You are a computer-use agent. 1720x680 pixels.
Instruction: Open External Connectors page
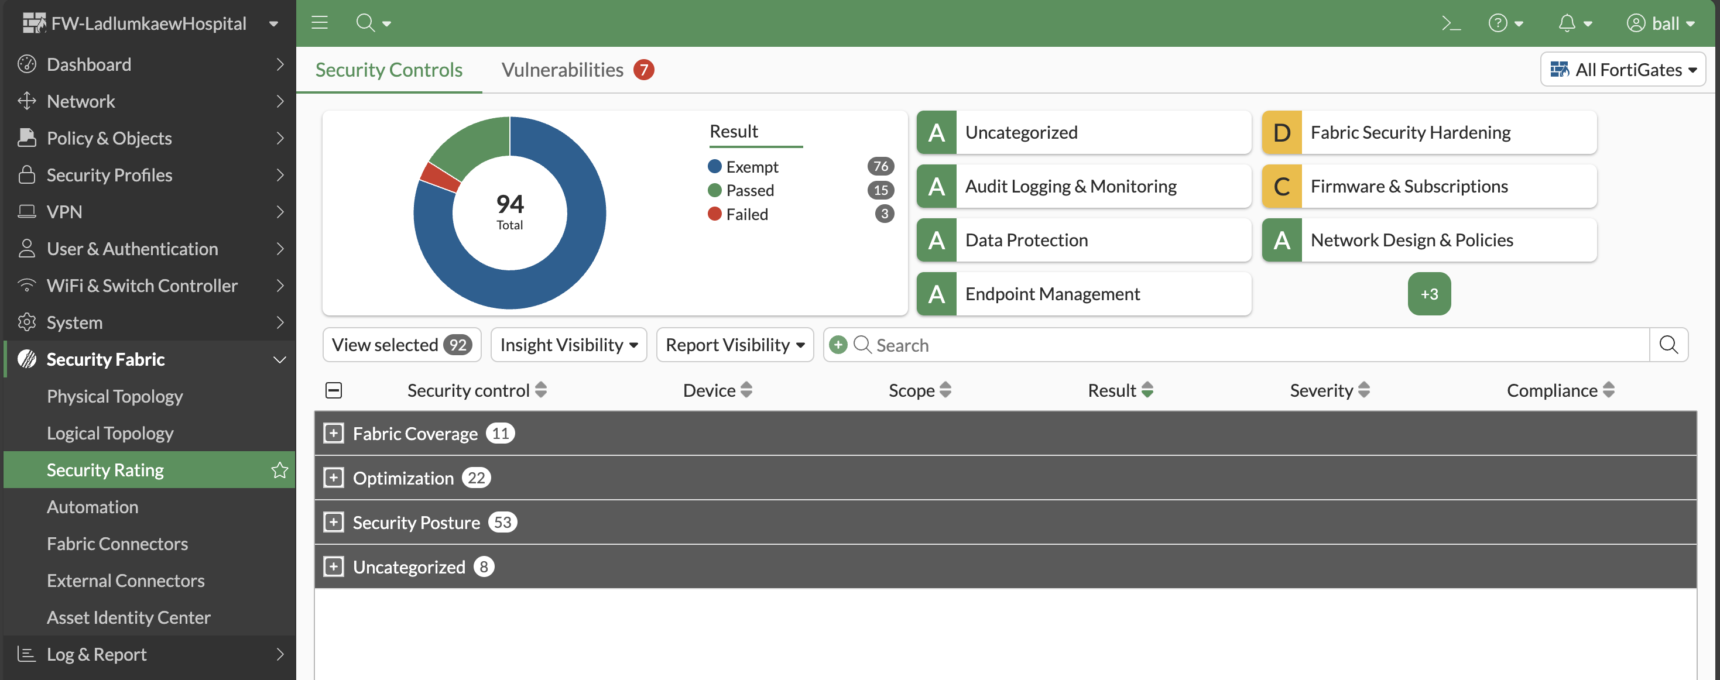[x=125, y=580]
